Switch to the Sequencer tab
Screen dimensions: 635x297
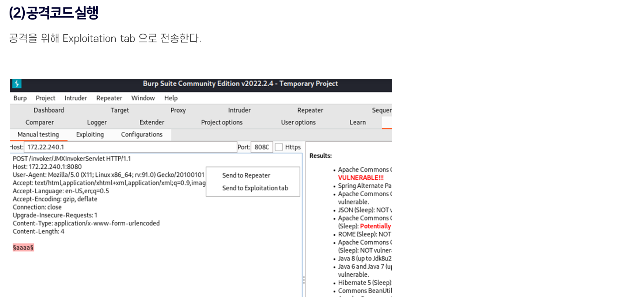click(x=381, y=110)
